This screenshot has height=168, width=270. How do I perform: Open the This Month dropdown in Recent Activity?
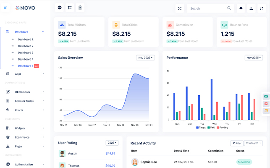(x=254, y=143)
